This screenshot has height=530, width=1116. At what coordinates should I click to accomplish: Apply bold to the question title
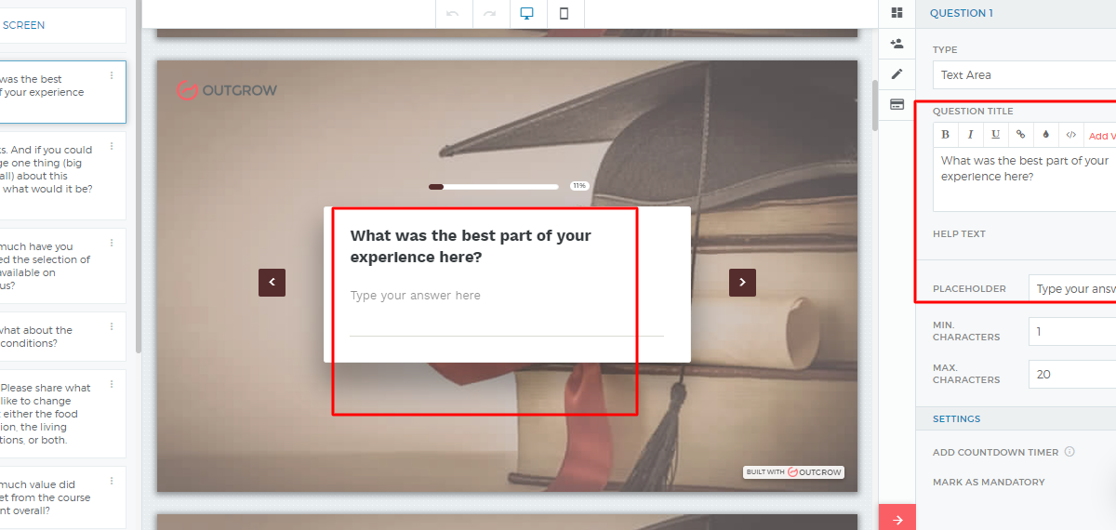click(946, 135)
